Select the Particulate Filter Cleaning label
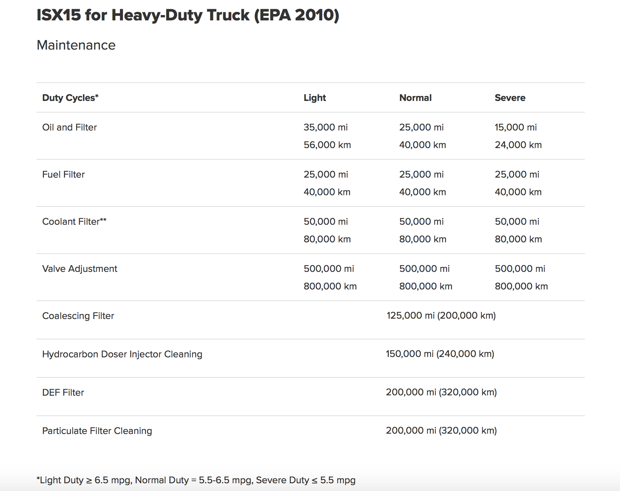Image resolution: width=620 pixels, height=491 pixels. pyautogui.click(x=97, y=431)
